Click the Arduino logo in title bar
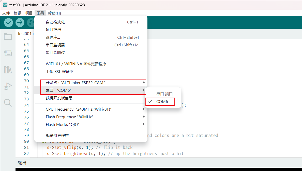 5,5
